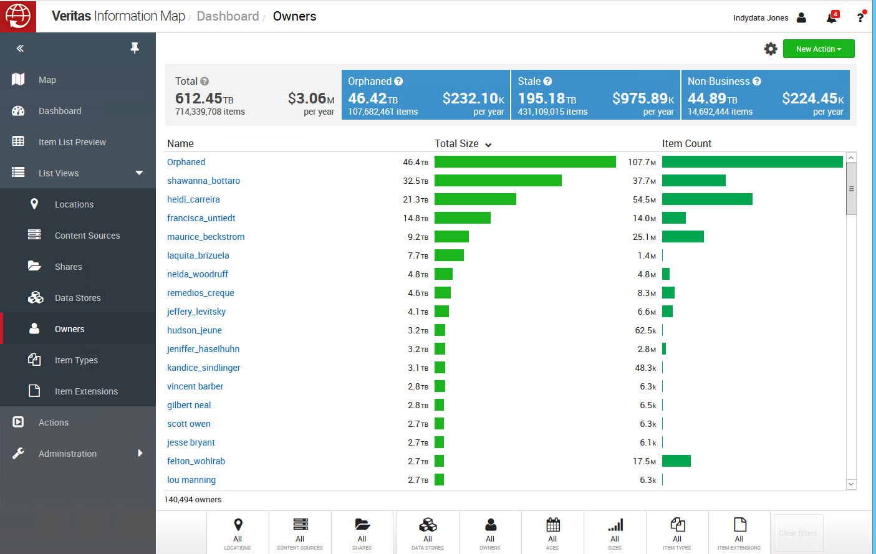876x554 pixels.
Task: Open owner lou manning
Action: tap(191, 480)
